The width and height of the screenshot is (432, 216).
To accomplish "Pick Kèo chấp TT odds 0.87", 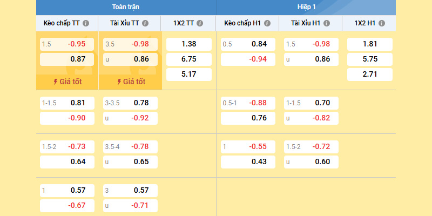I will coord(67,59).
